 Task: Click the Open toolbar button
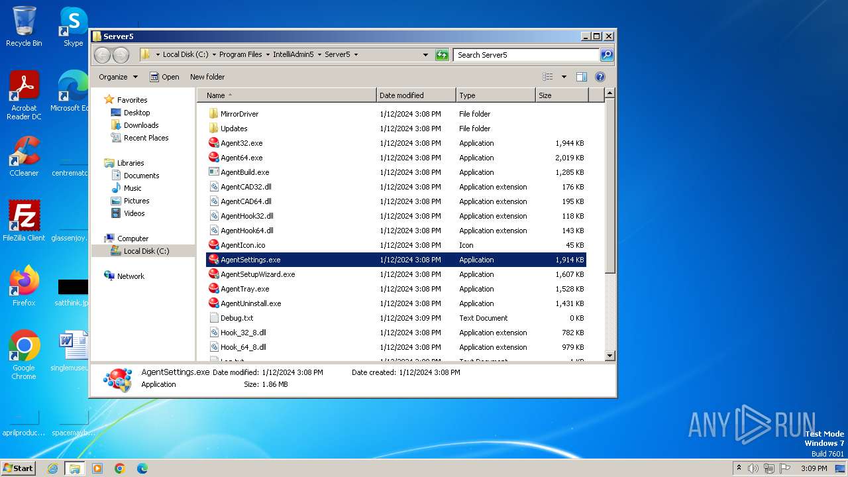[x=164, y=77]
